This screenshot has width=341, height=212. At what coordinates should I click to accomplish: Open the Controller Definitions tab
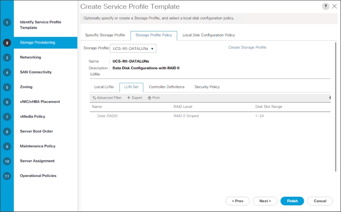167,87
